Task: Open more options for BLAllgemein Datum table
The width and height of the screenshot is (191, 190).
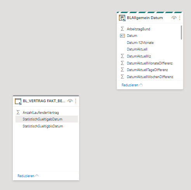Action: [180, 18]
